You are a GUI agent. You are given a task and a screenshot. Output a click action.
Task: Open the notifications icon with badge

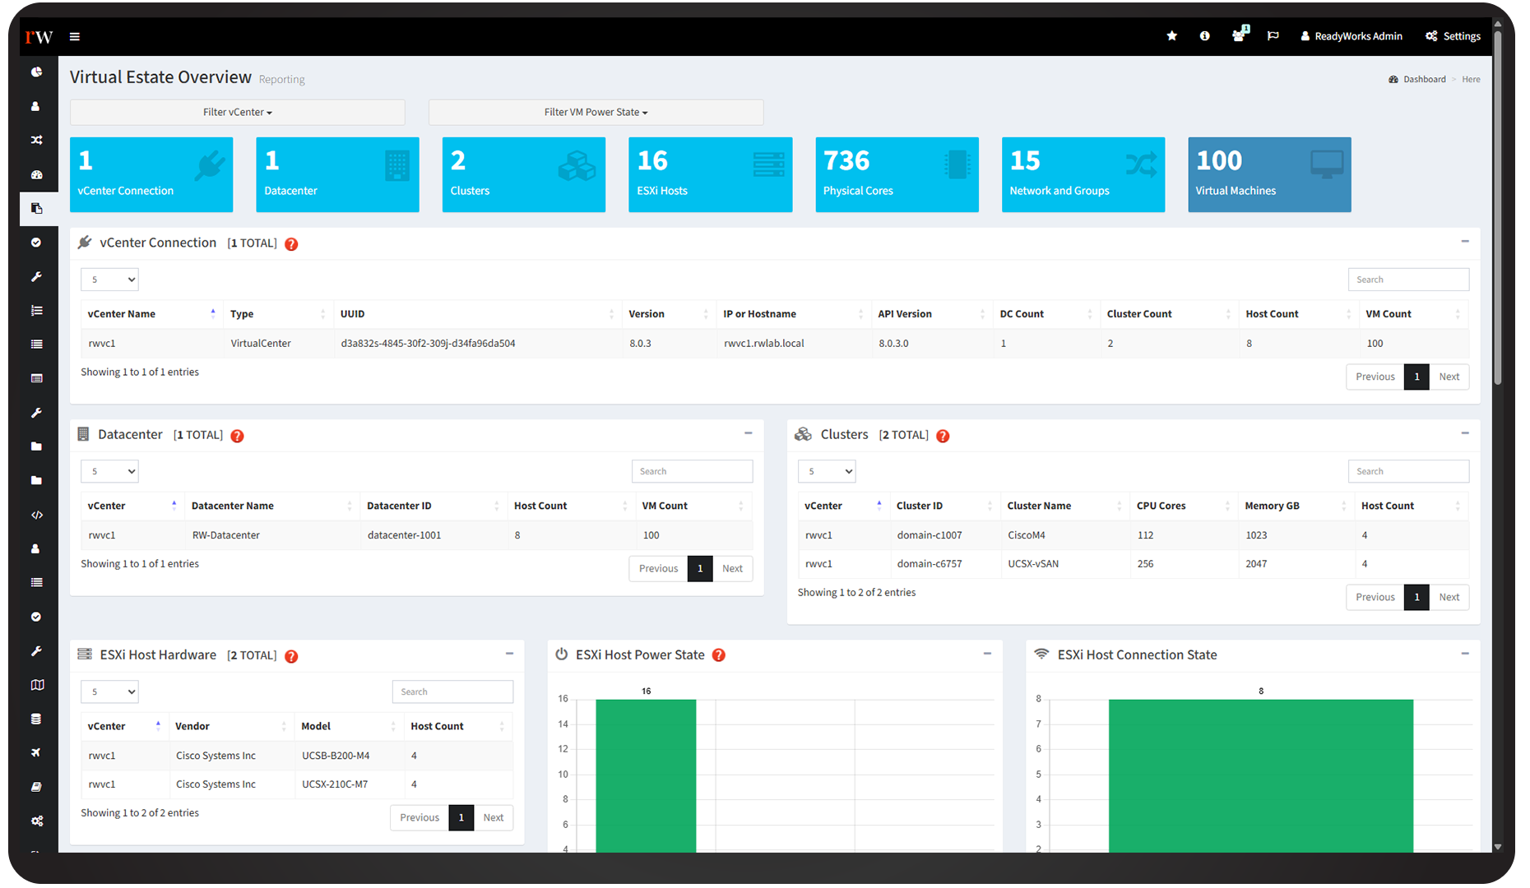[1239, 35]
